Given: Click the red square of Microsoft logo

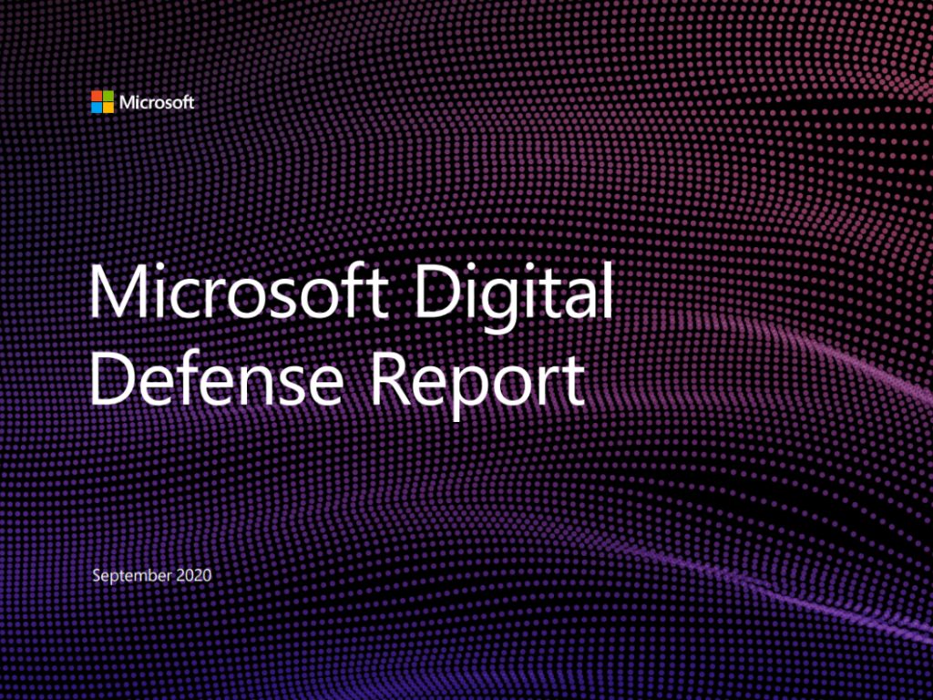Looking at the screenshot, I should point(97,97).
